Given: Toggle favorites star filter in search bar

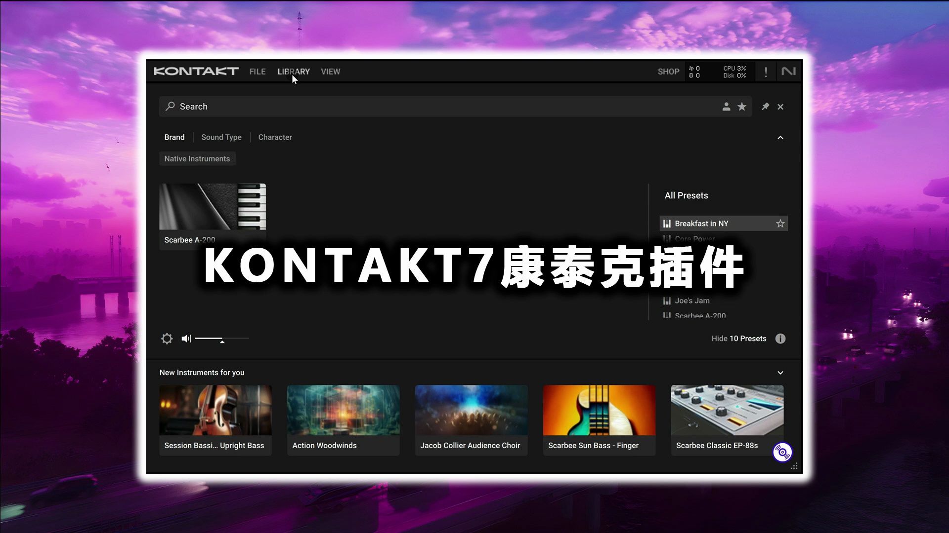Looking at the screenshot, I should [742, 107].
